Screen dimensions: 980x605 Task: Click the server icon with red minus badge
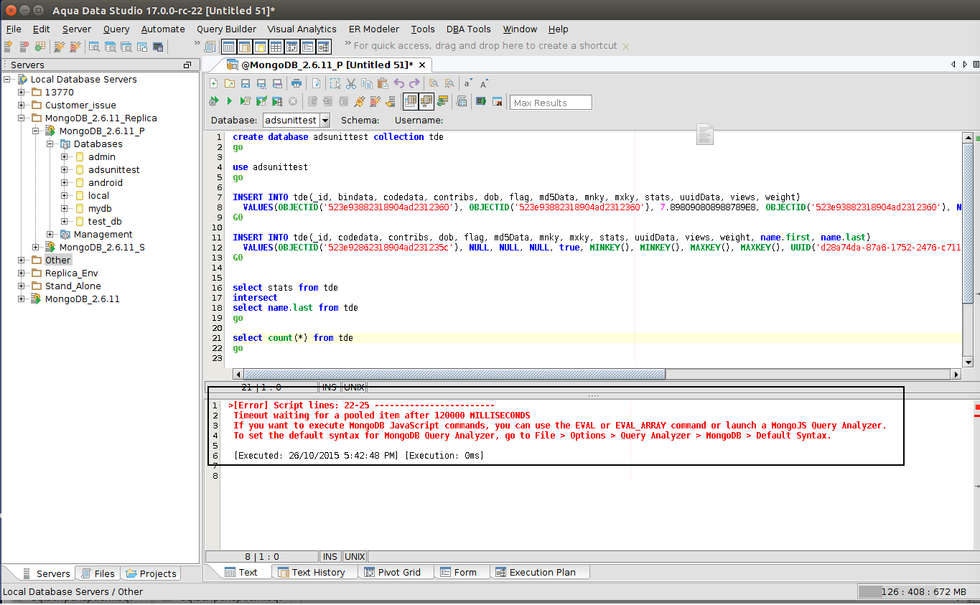(24, 47)
